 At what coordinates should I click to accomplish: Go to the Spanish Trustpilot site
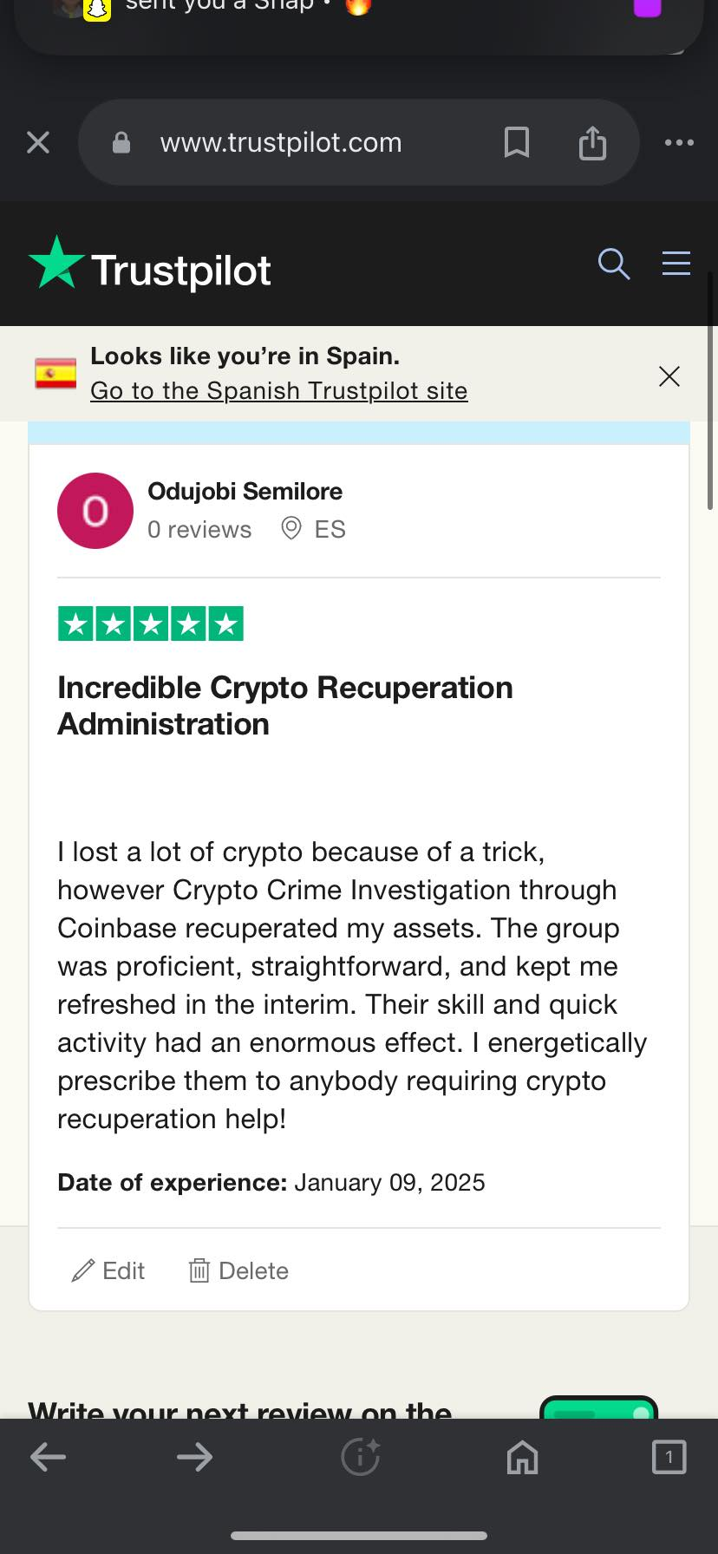[x=278, y=391]
